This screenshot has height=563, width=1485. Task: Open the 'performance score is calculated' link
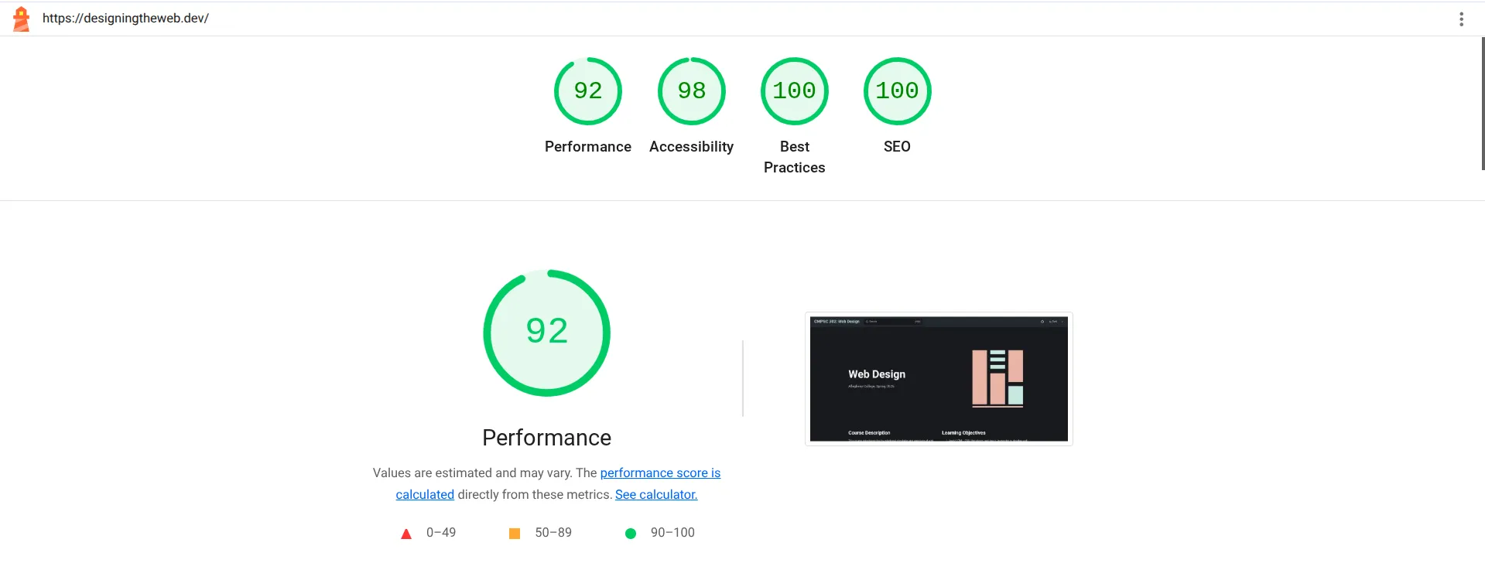660,473
